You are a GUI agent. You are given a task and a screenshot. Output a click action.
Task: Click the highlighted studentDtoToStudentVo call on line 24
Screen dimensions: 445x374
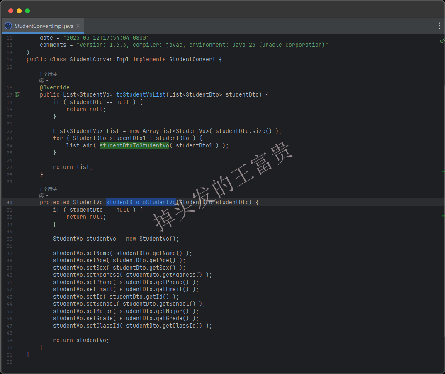[134, 146]
